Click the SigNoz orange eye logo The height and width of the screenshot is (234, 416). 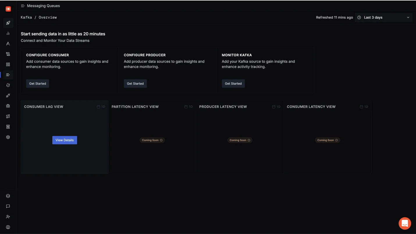point(8,9)
